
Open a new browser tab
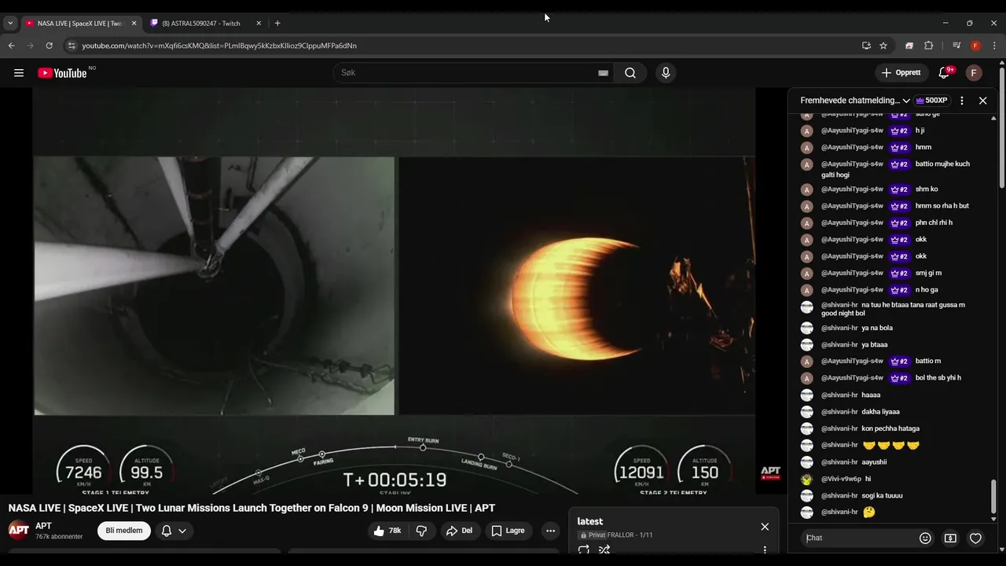[277, 24]
